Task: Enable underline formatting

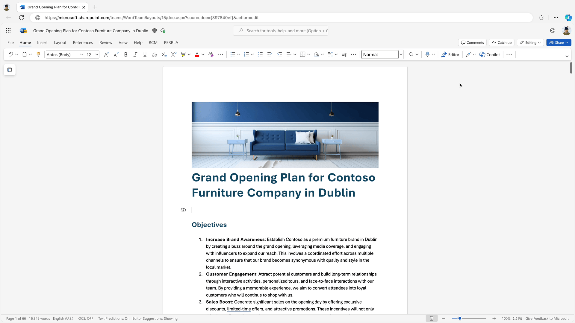Action: coord(145,54)
